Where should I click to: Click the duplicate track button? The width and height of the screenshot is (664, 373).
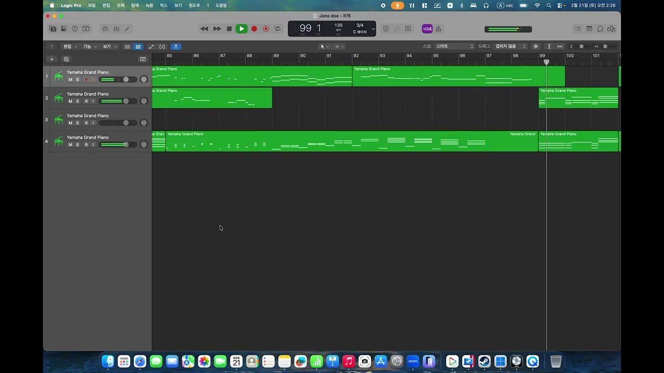pyautogui.click(x=66, y=59)
